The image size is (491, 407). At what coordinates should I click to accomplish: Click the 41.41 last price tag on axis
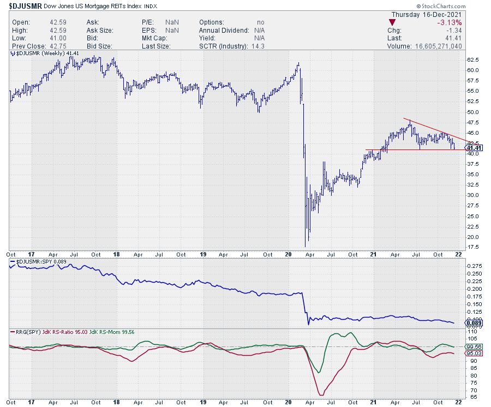tap(473, 148)
